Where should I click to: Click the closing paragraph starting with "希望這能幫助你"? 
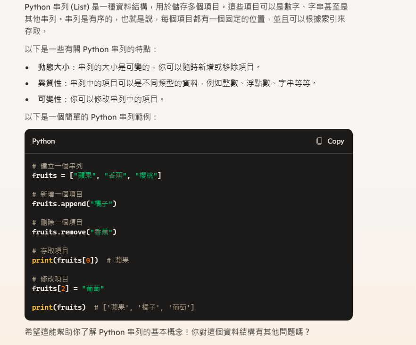167,332
